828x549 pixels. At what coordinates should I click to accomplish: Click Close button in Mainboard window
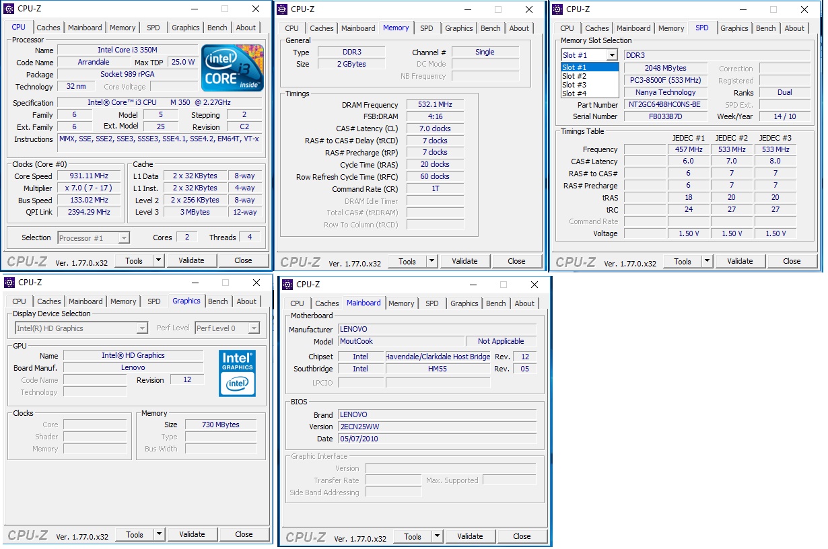point(522,536)
